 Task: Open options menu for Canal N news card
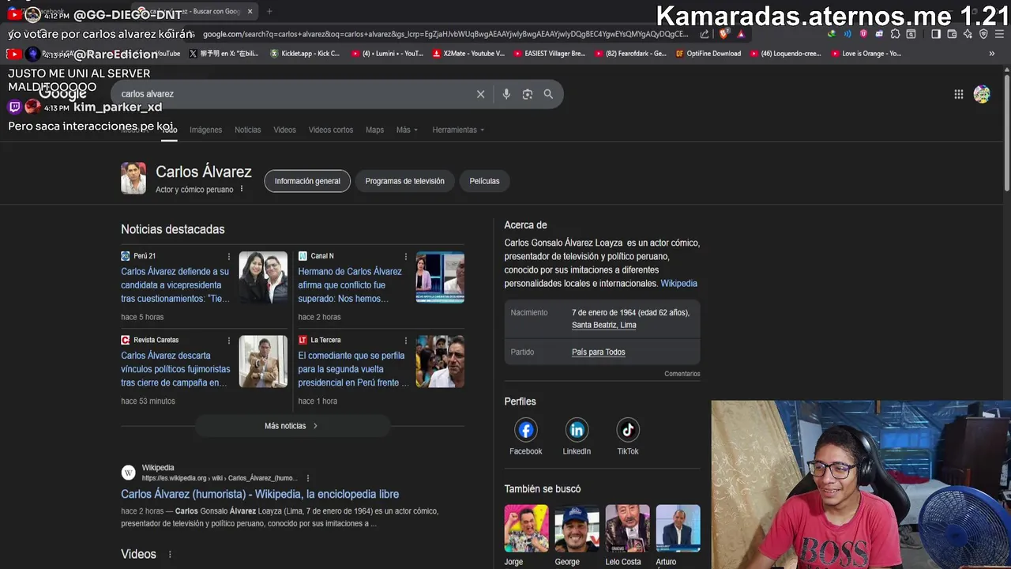406,257
